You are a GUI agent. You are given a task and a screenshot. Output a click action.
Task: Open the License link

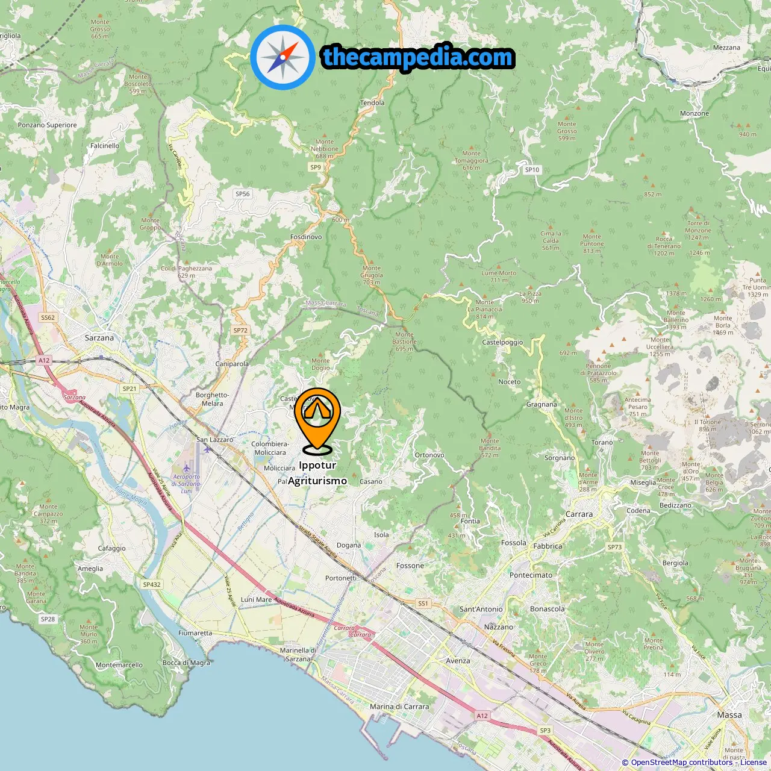[754, 763]
